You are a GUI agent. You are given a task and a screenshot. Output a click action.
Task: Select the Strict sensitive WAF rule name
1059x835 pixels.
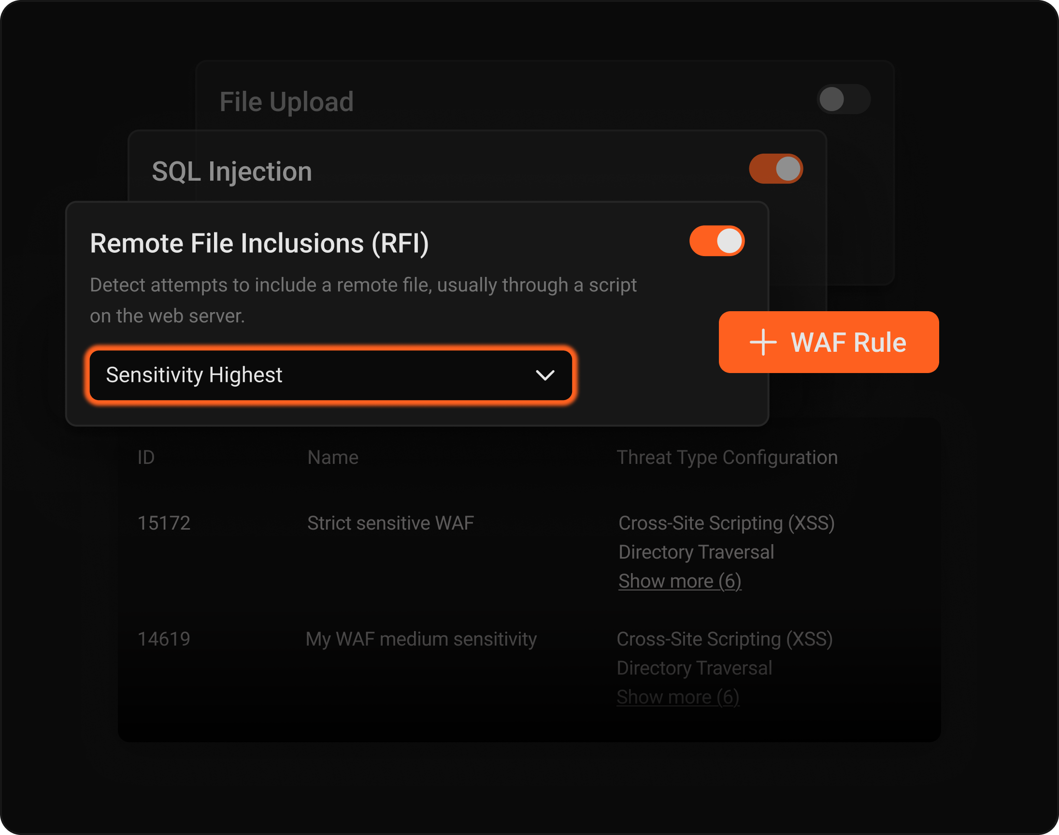click(x=390, y=523)
